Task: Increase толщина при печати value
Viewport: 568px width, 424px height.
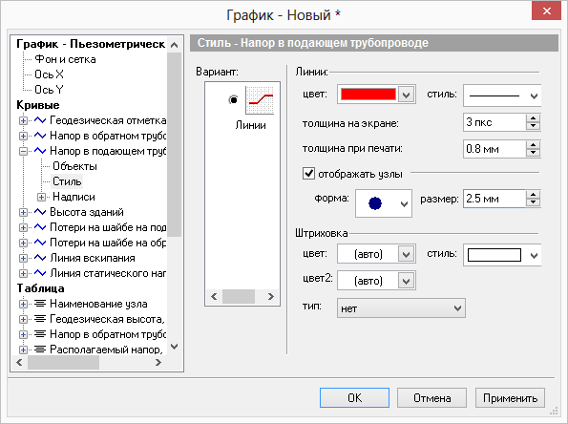Action: (x=533, y=144)
